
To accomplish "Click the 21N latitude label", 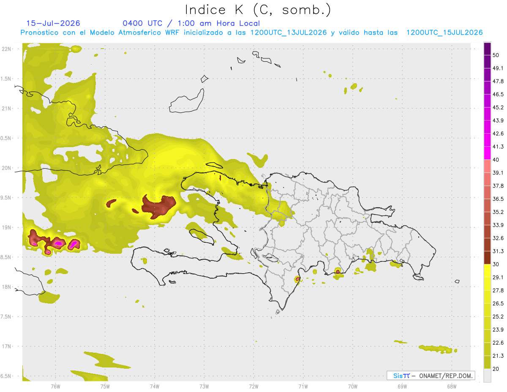I will [7, 108].
